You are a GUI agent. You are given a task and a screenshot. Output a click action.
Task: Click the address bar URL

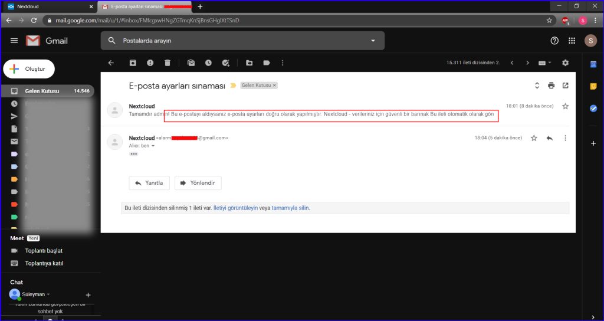[x=147, y=21]
